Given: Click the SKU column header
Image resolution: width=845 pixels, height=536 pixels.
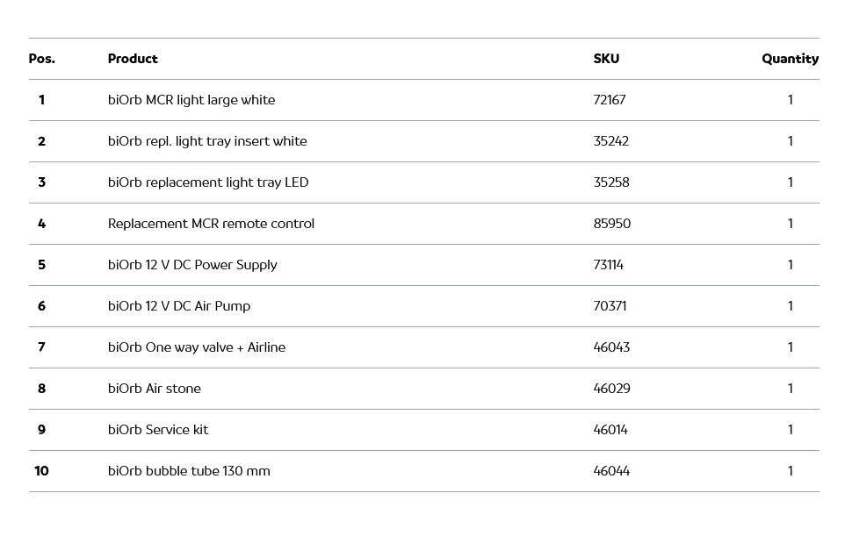Looking at the screenshot, I should [606, 59].
